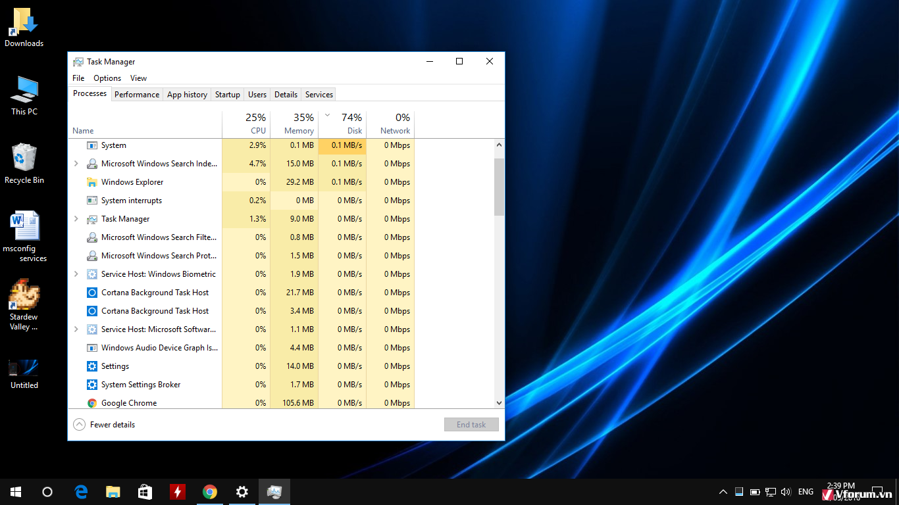Switch to the App history tab
This screenshot has width=899, height=505.
pyautogui.click(x=187, y=95)
